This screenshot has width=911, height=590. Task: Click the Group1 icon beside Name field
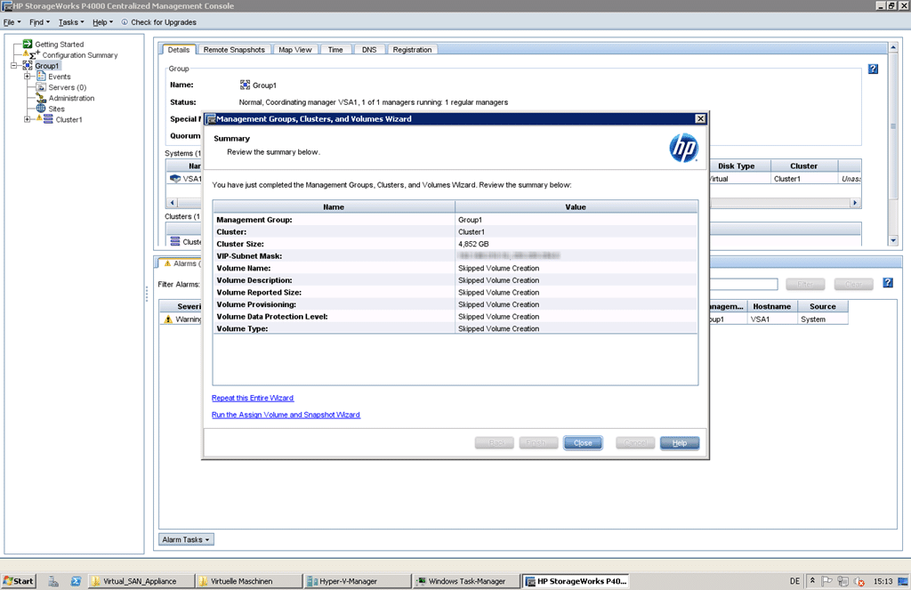(x=245, y=85)
